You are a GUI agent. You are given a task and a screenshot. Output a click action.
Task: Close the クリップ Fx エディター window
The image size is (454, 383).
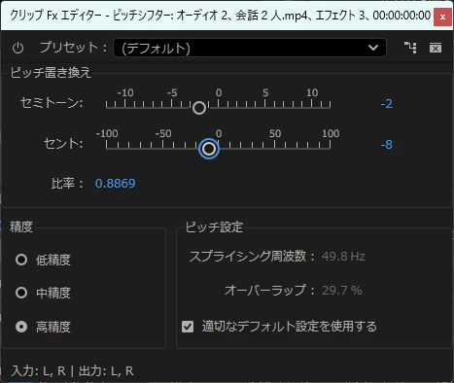click(442, 17)
